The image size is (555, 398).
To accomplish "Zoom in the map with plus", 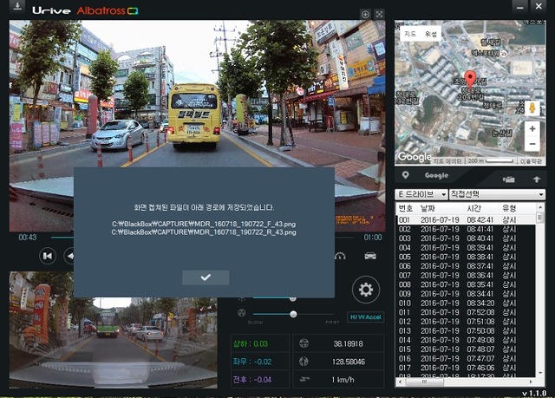I will tap(532, 129).
